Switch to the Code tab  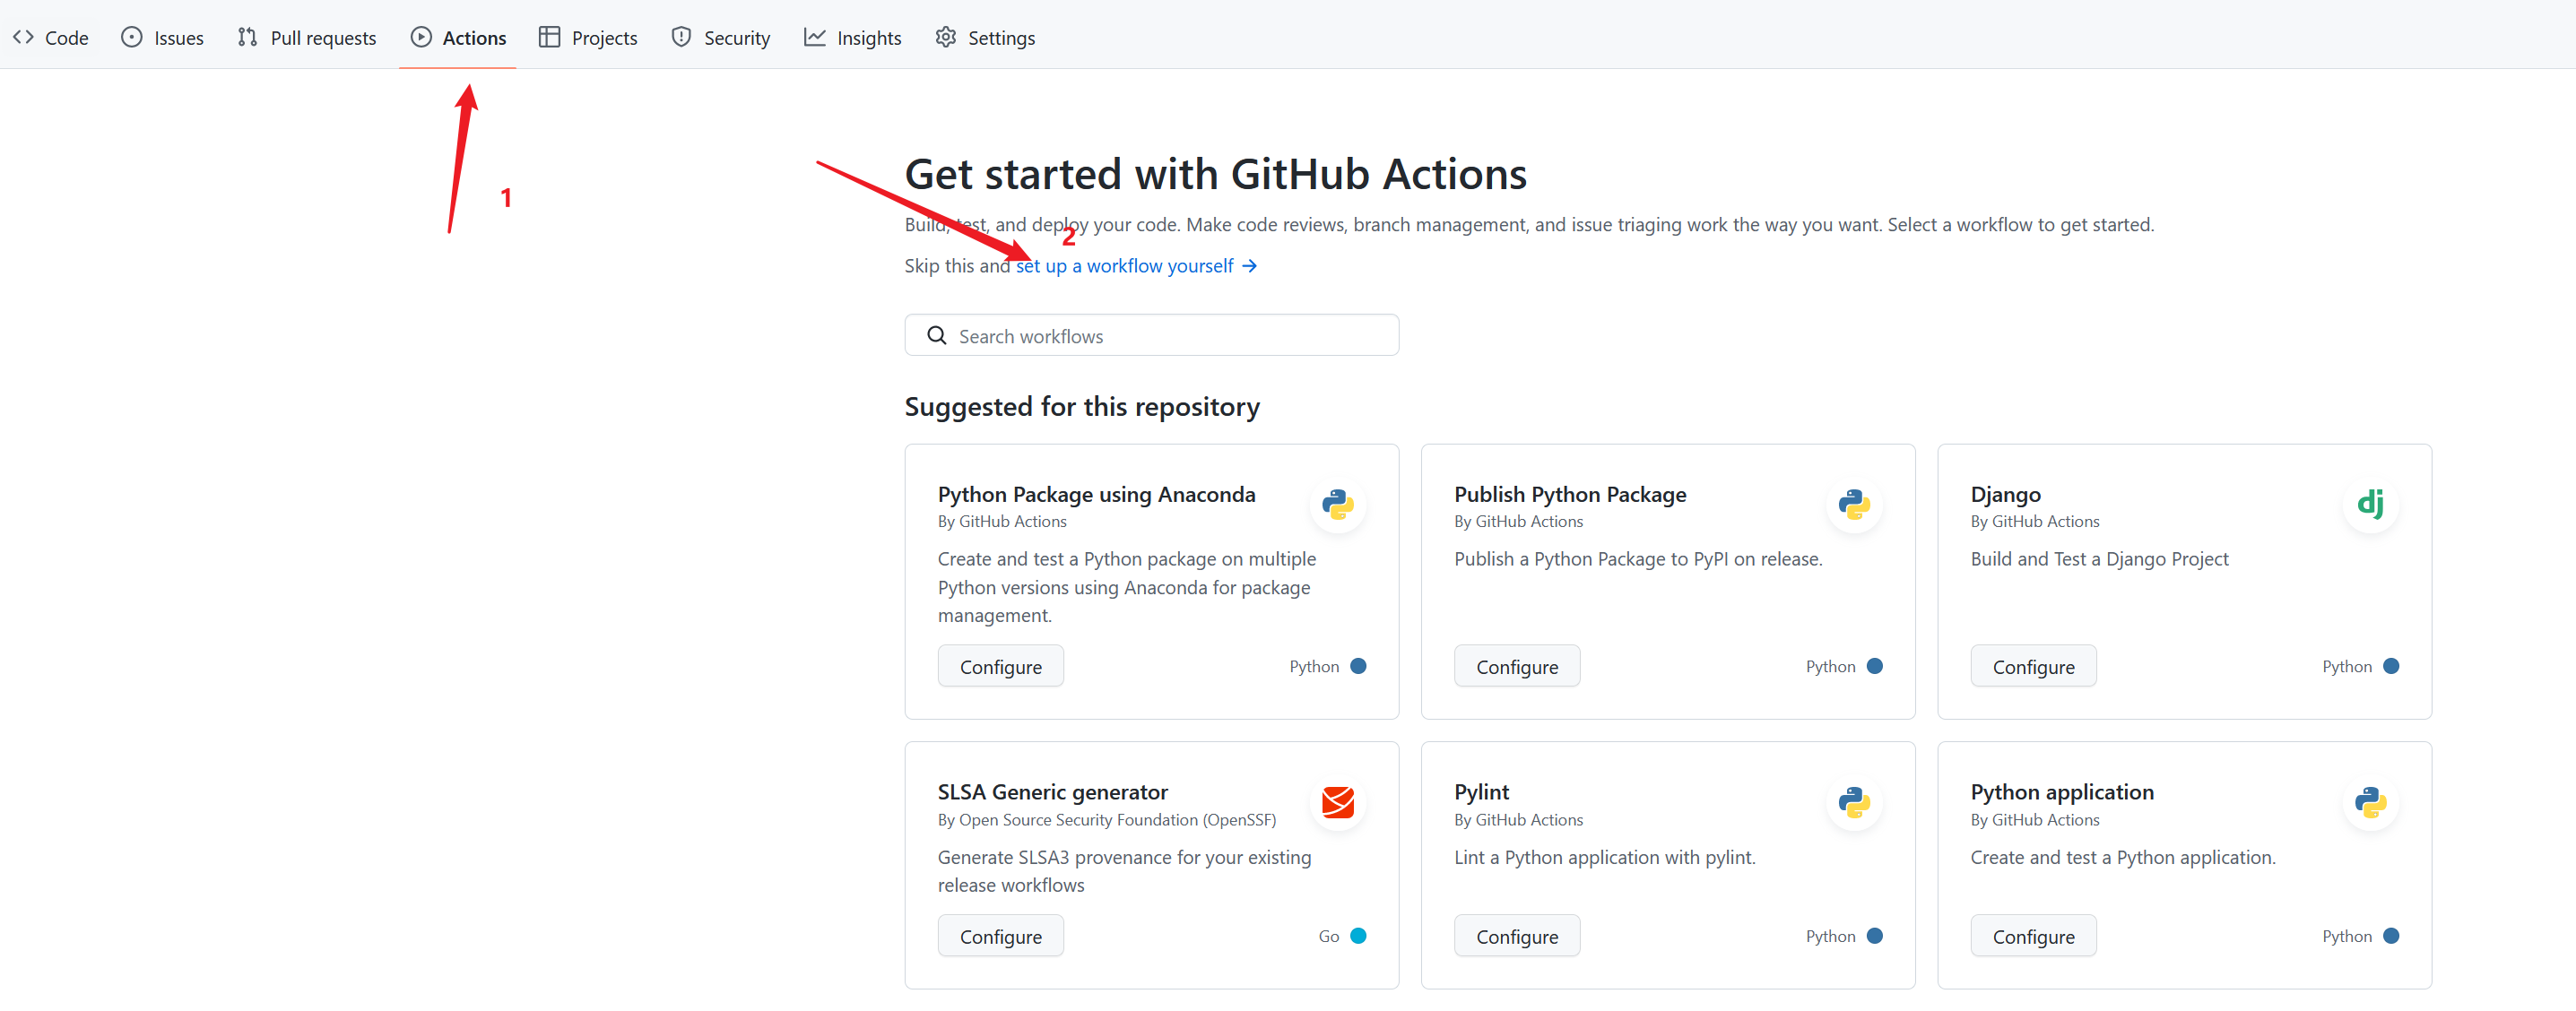(50, 38)
